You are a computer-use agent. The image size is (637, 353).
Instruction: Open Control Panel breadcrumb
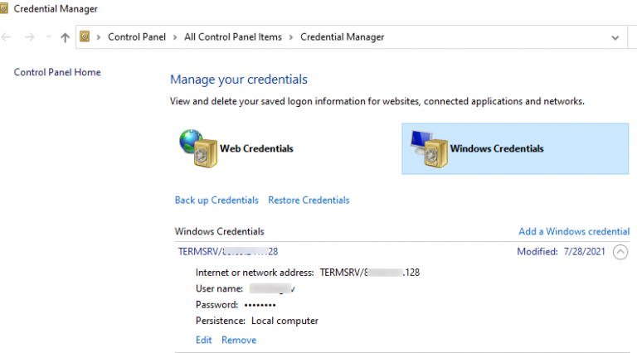[137, 37]
